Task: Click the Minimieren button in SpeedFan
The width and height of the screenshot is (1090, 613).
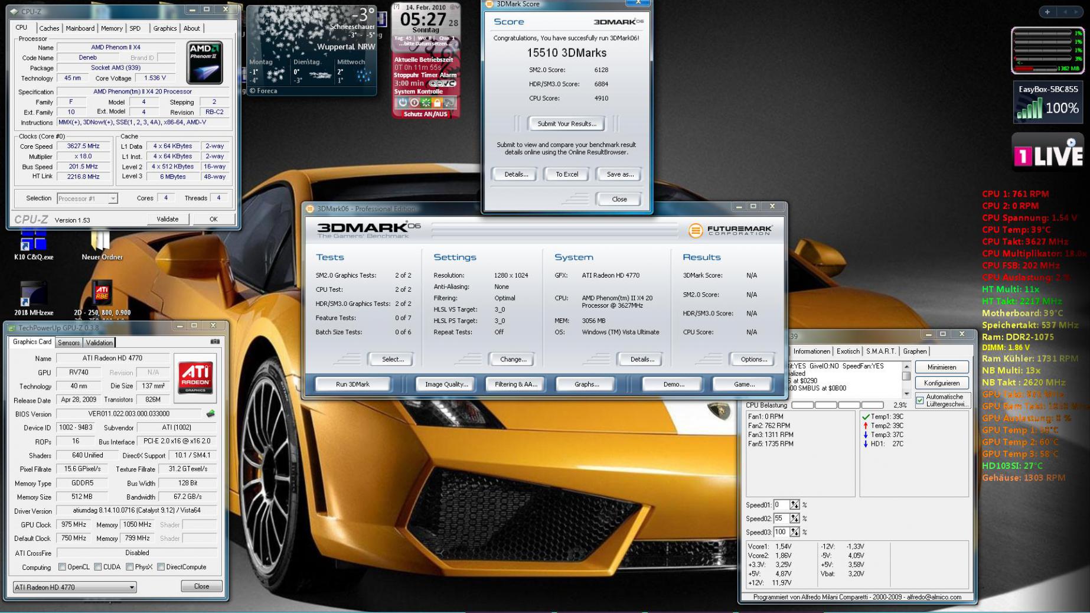Action: (x=941, y=367)
